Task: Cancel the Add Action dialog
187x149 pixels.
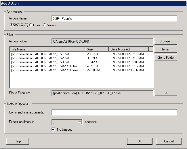Action: 169,141
